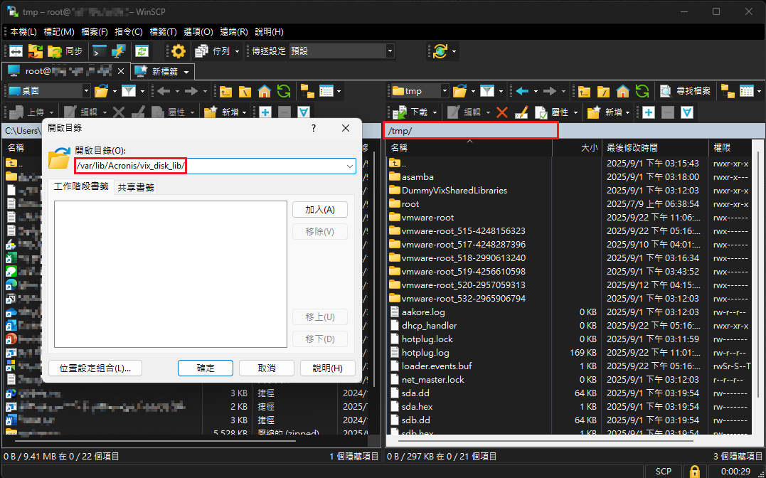Open the 標記(M) menu
Viewport: 766px width, 478px height.
58,32
